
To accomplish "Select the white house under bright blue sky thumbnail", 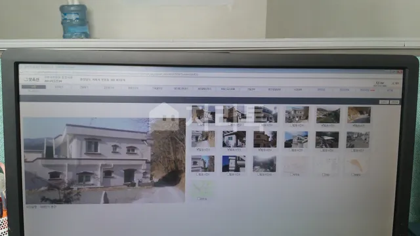I will click(x=296, y=140).
